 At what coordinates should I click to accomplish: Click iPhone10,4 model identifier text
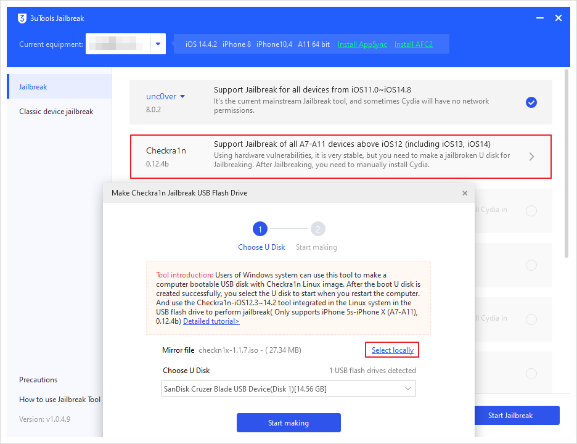(274, 44)
